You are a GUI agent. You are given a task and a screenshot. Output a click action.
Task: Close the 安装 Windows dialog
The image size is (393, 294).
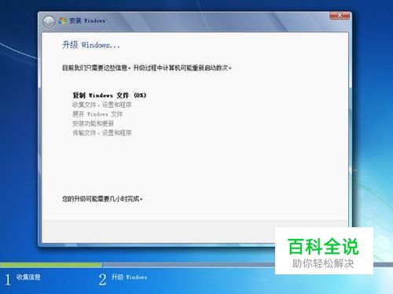tap(340, 16)
